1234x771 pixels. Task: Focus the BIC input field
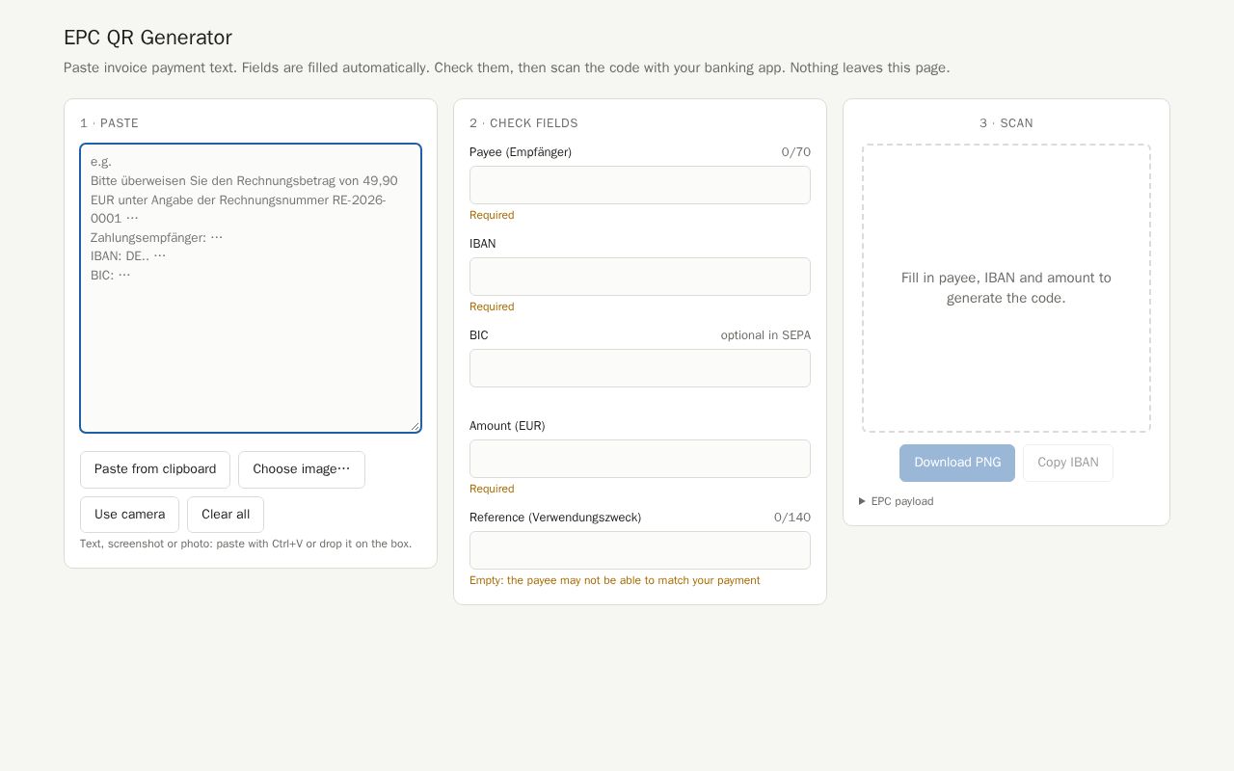(640, 368)
